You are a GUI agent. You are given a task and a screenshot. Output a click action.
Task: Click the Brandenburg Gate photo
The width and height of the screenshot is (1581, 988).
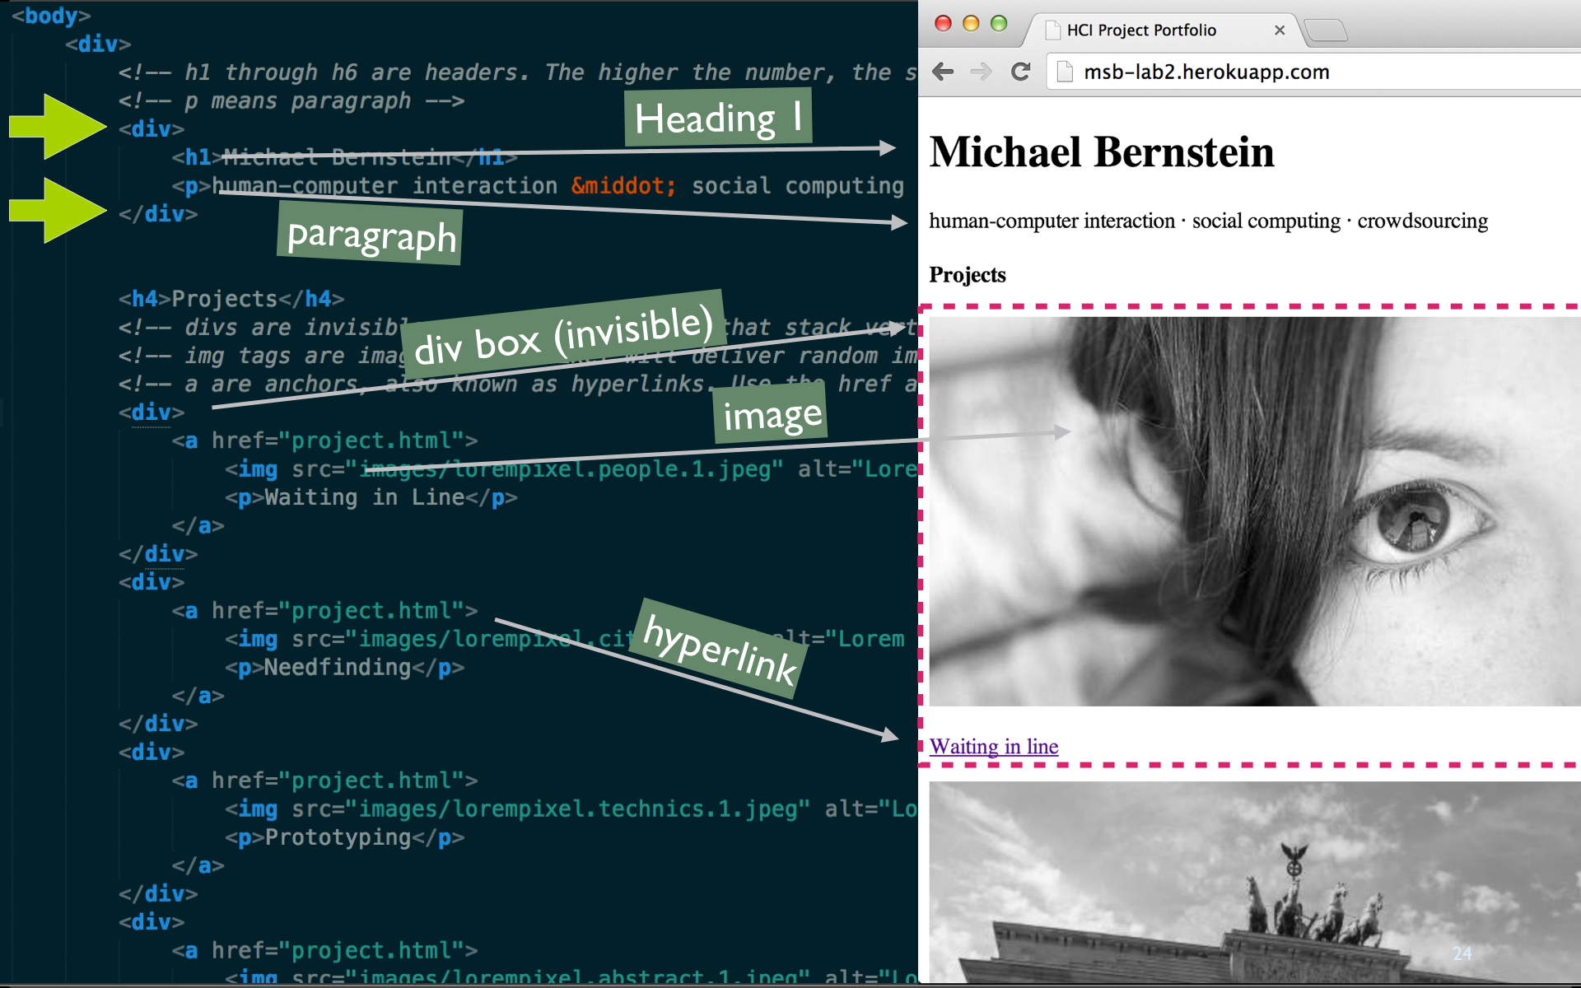(x=1255, y=882)
